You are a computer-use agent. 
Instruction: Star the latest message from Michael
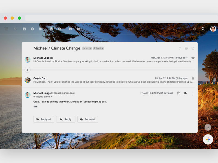click(178, 93)
